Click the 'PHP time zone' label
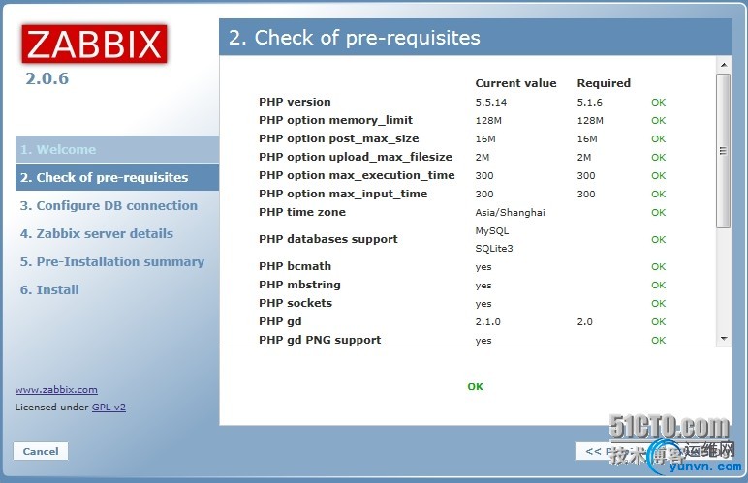 [x=302, y=212]
